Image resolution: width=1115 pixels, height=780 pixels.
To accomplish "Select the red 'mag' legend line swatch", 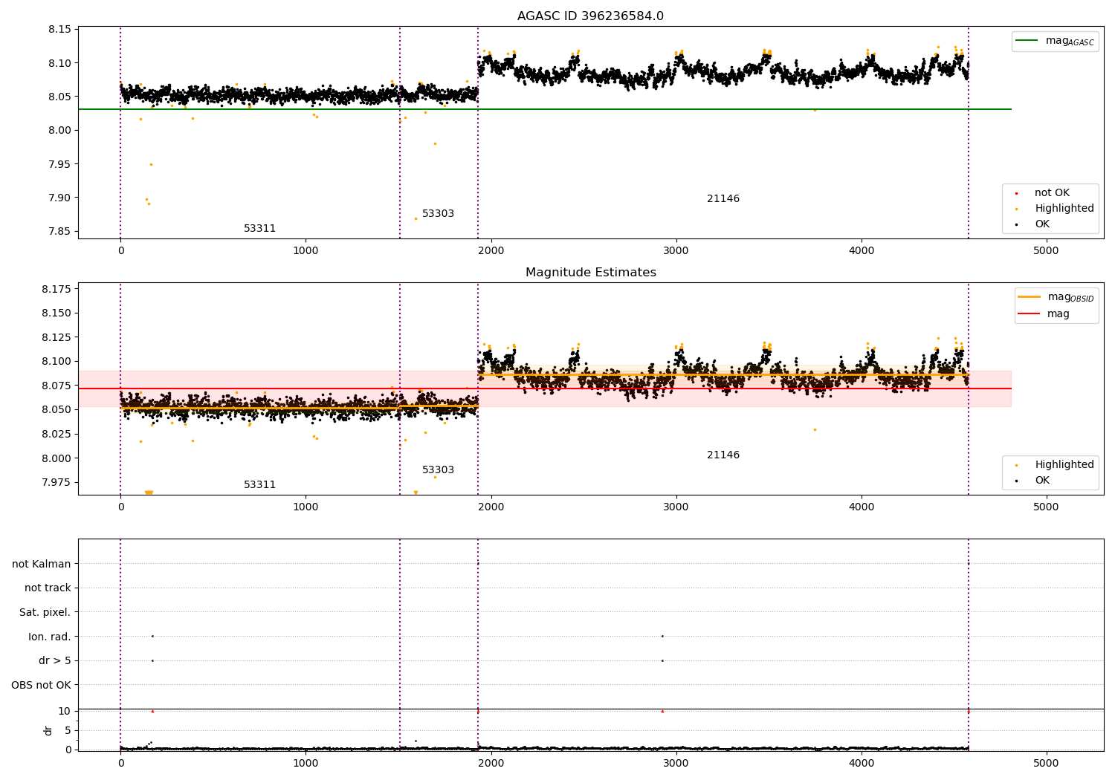I will 1030,314.
